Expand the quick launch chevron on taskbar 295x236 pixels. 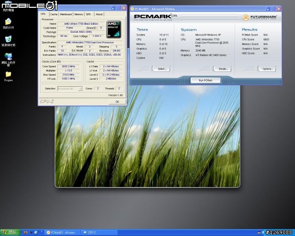[x=41, y=232]
